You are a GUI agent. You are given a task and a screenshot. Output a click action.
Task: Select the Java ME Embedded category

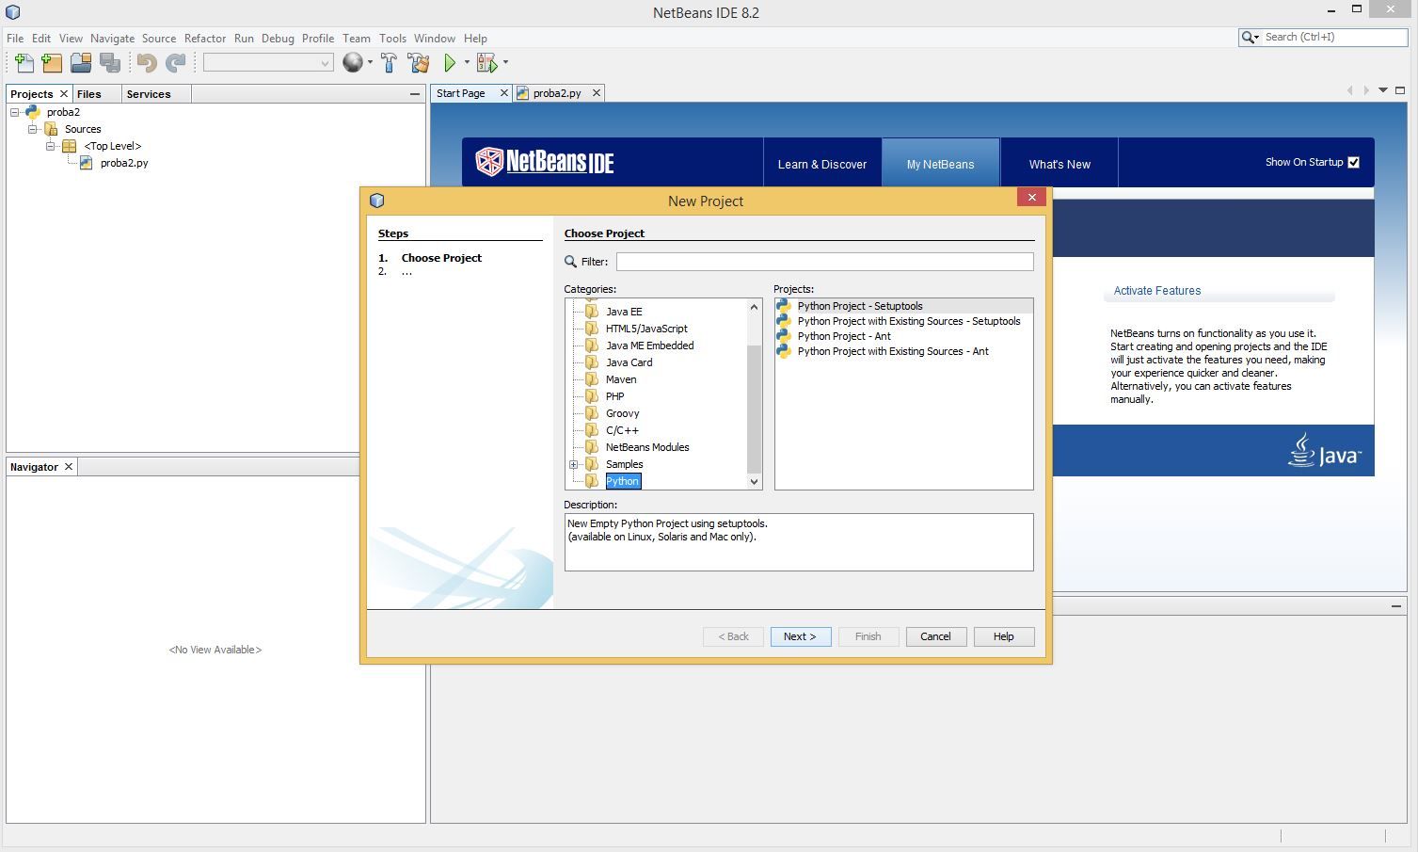pyautogui.click(x=650, y=346)
